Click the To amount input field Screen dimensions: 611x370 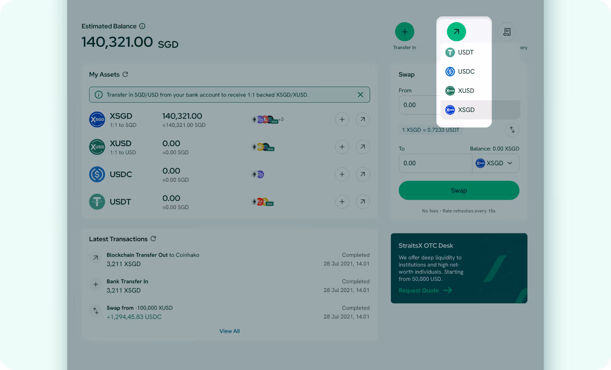435,163
